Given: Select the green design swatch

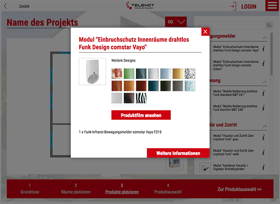Looking at the screenshot, I should [129, 74].
